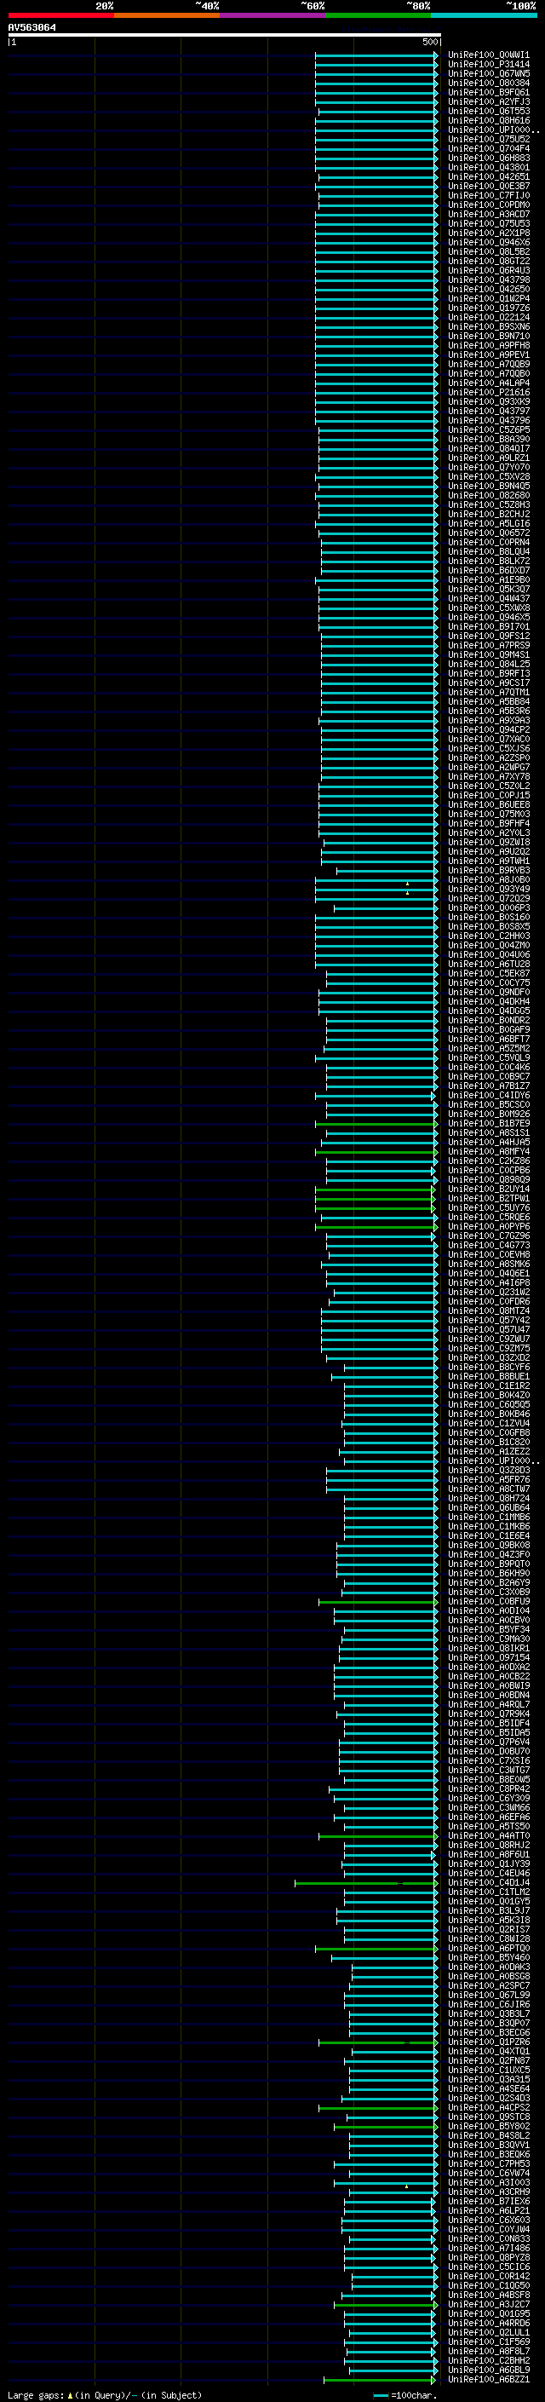The width and height of the screenshot is (545, 2402).
Task: Click label UniRef100_C4IDY6
Action: (x=488, y=1095)
